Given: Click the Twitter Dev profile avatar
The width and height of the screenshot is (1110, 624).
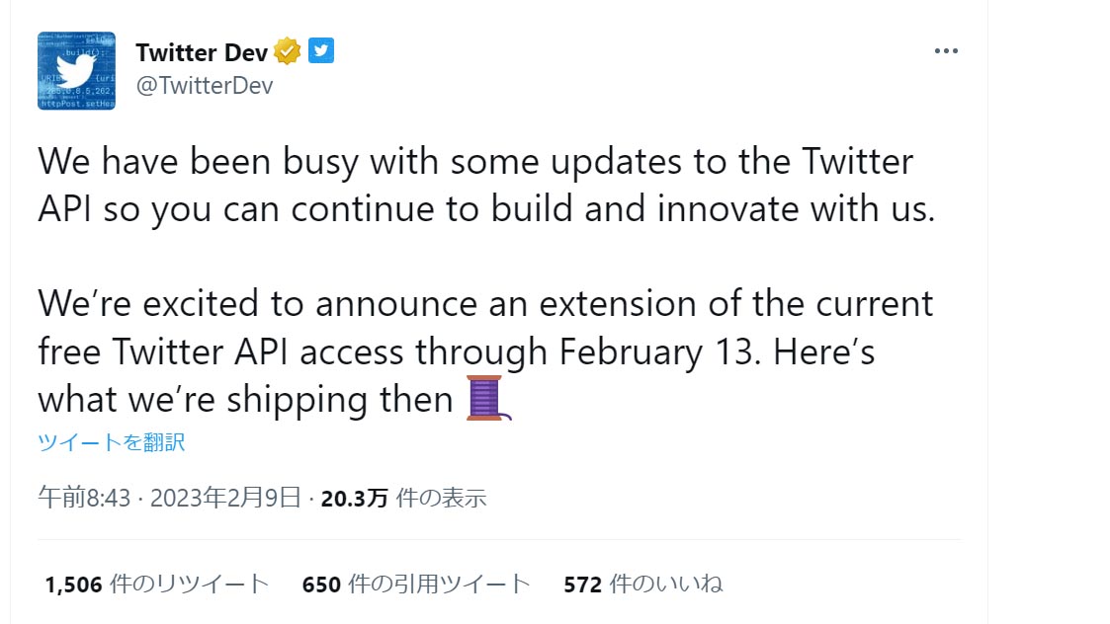Looking at the screenshot, I should 76,70.
